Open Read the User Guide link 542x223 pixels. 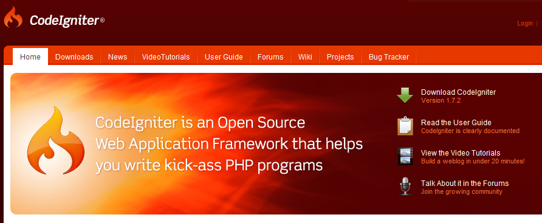point(456,123)
